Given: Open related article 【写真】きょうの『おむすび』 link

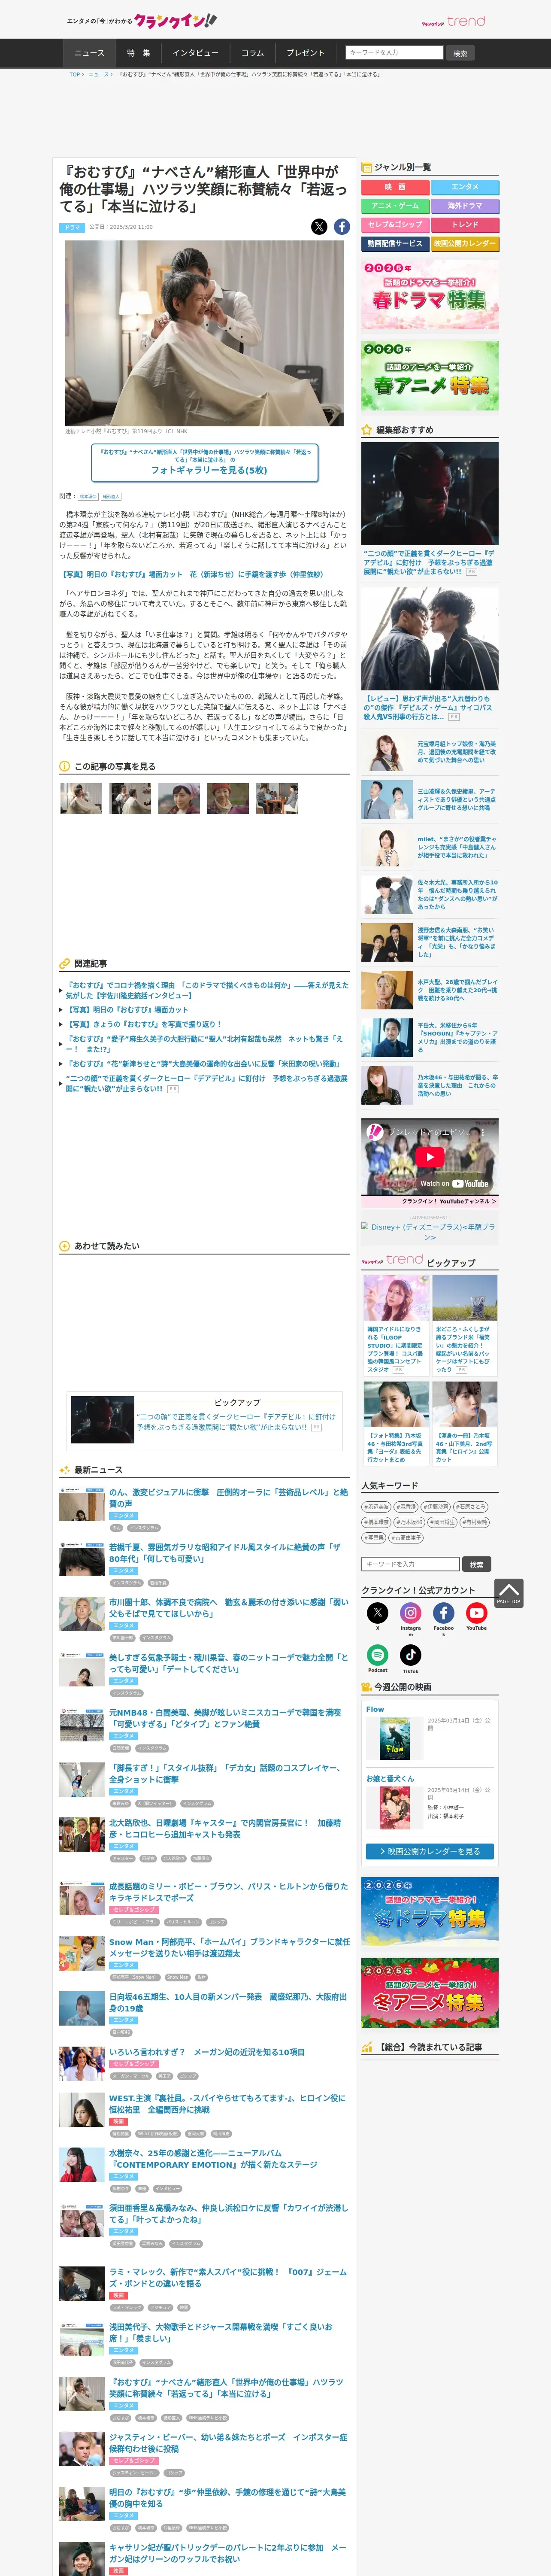Looking at the screenshot, I should 144,1024.
